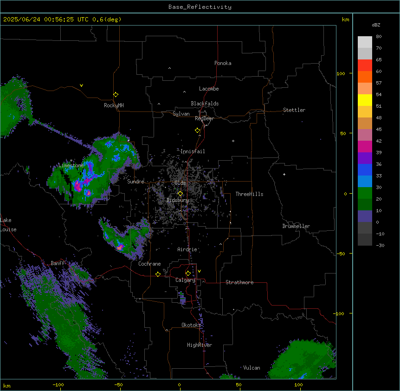Pick the yellow 51-54 dBZ legend swatch
400x391 pixels.
click(365, 100)
